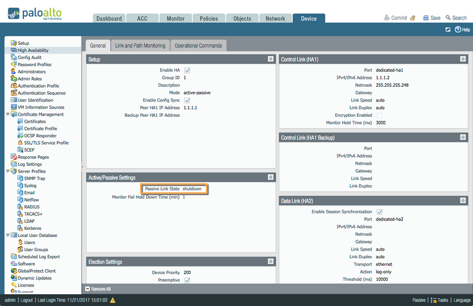This screenshot has width=473, height=306.
Task: Click the Device Priority value 200
Action: (x=187, y=272)
